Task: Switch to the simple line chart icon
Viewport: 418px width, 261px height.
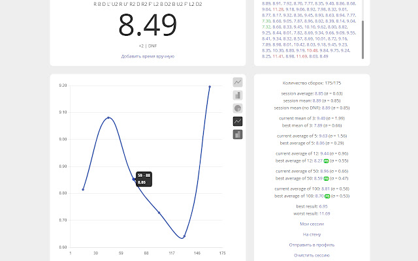Action: 238,82
